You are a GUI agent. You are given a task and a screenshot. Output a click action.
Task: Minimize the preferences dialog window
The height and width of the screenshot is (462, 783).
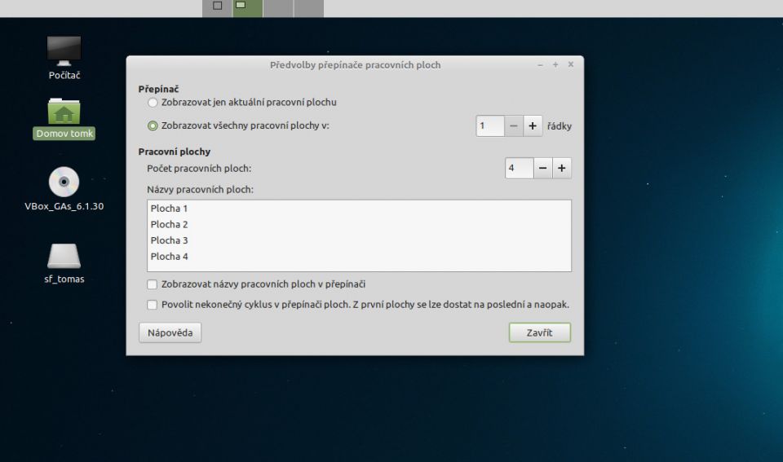pos(540,65)
